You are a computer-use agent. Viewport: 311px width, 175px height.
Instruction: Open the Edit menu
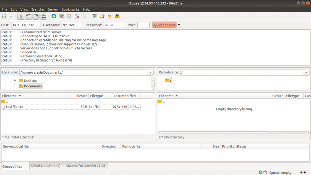pos(14,9)
